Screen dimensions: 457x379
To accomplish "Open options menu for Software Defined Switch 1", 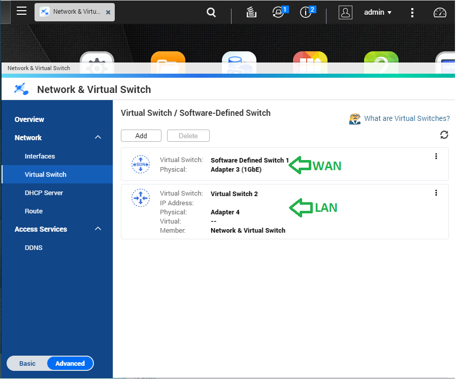I will pos(436,156).
